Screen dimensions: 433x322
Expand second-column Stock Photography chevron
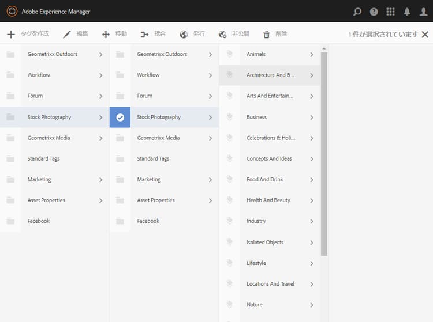[x=210, y=118]
